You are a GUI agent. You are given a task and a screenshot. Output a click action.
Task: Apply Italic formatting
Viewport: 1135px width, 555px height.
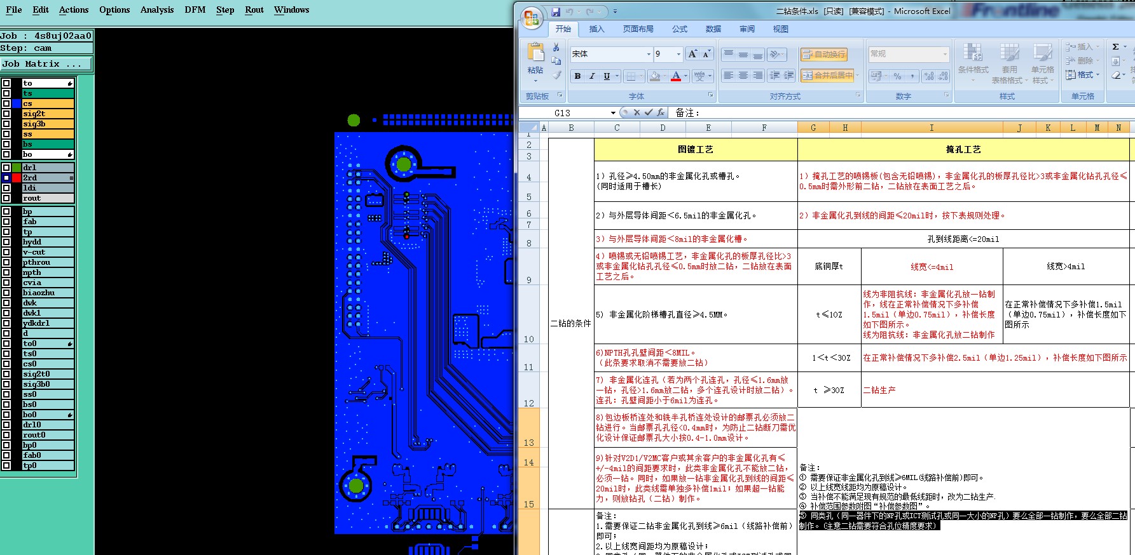tap(592, 76)
